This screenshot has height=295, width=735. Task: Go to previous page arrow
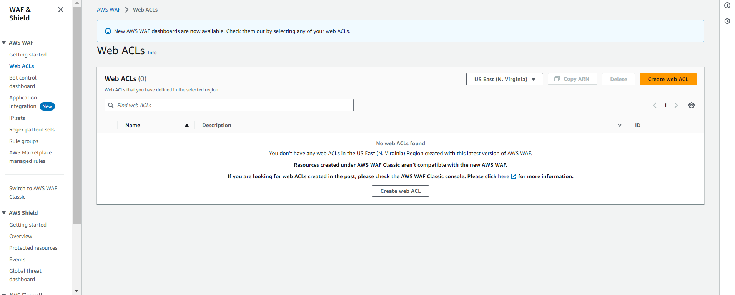pos(655,105)
